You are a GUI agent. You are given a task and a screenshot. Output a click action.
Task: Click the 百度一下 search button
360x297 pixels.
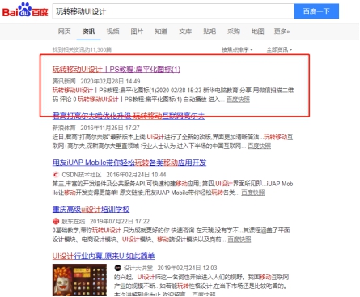click(316, 11)
